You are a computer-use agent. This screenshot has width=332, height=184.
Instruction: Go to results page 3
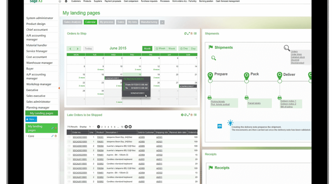click(105, 127)
